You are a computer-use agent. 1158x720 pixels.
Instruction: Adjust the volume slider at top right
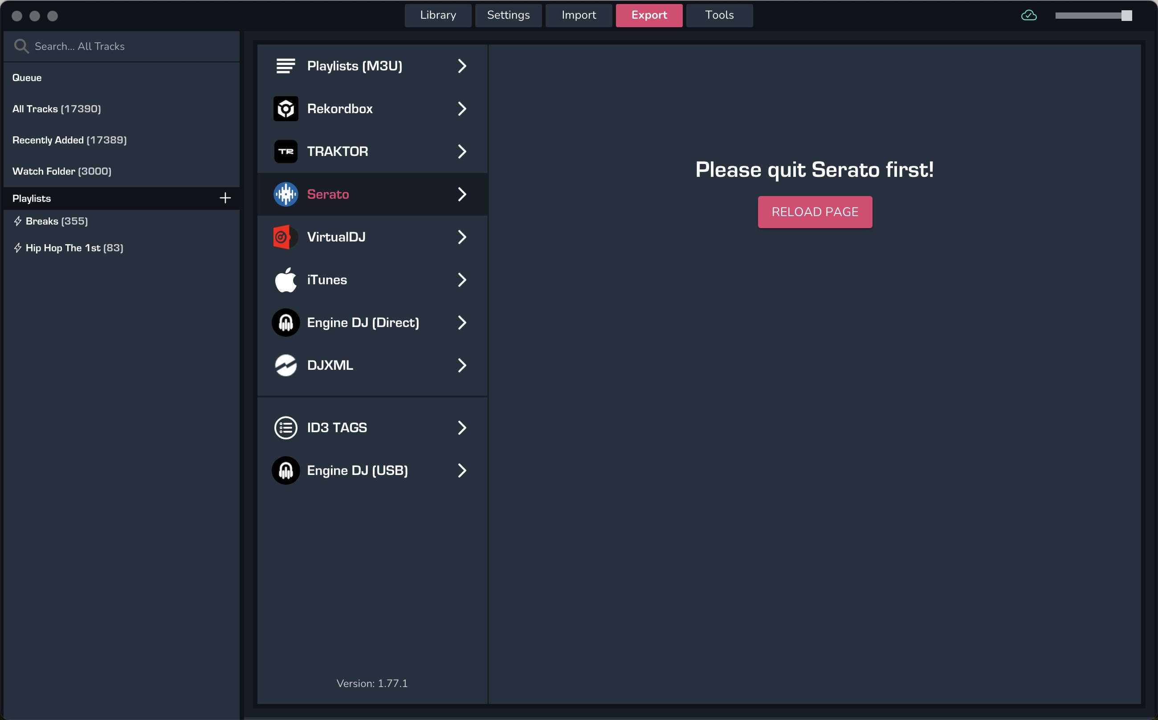(x=1126, y=16)
